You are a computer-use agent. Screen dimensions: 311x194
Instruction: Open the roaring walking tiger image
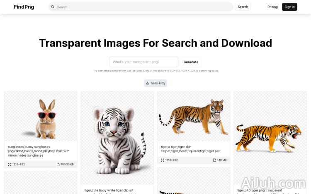click(x=270, y=138)
